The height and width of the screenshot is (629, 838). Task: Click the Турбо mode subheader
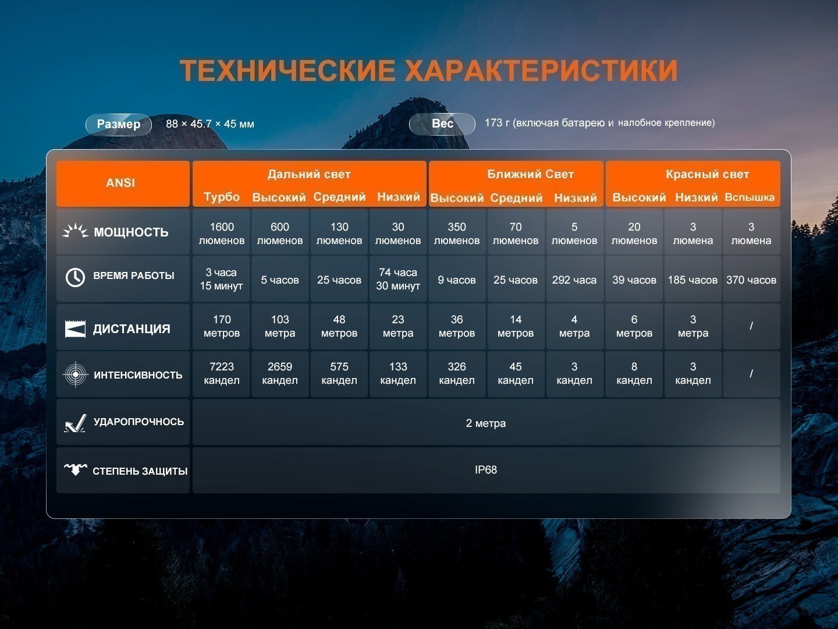(x=222, y=197)
